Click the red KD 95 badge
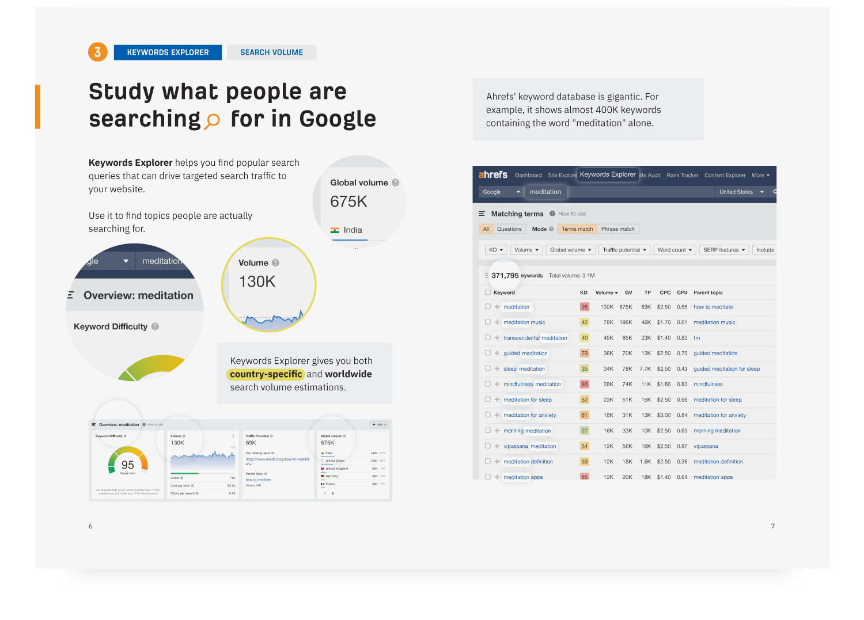Image resolution: width=864 pixels, height=620 pixels. pos(584,307)
